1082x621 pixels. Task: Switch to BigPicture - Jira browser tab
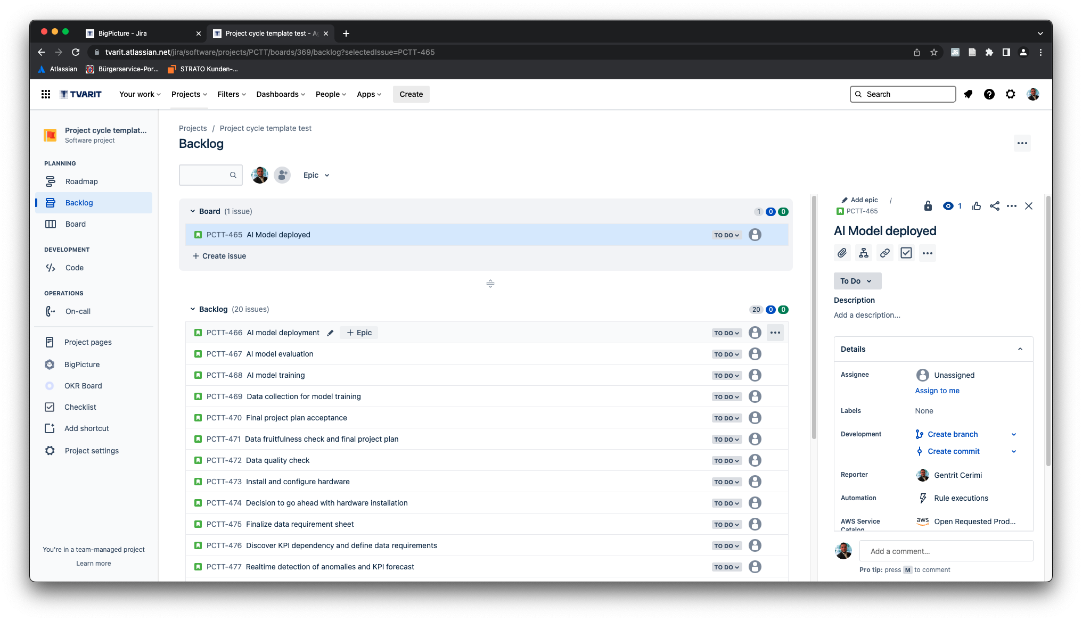point(144,33)
